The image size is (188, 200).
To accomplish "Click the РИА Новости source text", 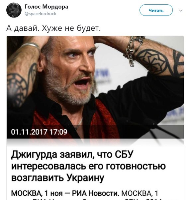I will pyautogui.click(x=95, y=193).
